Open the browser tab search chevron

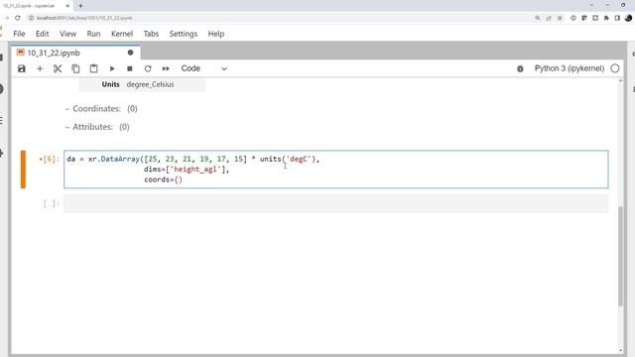pos(591,5)
